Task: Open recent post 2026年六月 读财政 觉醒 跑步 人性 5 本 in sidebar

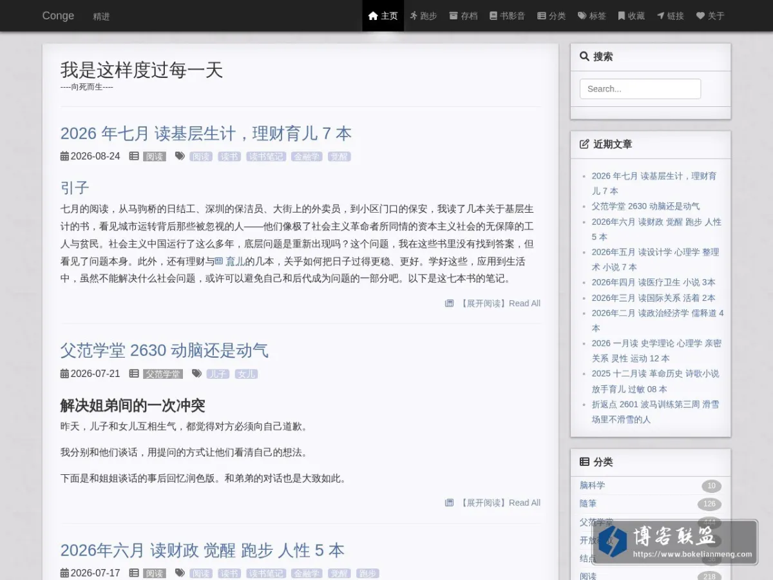Action: tap(656, 229)
